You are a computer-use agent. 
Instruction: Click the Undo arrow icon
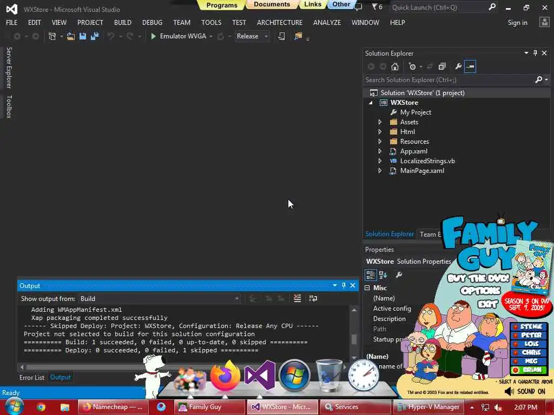coord(111,36)
